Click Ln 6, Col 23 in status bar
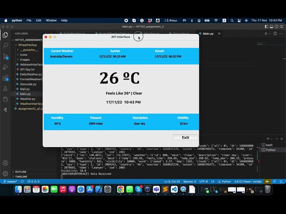 (x=172, y=181)
